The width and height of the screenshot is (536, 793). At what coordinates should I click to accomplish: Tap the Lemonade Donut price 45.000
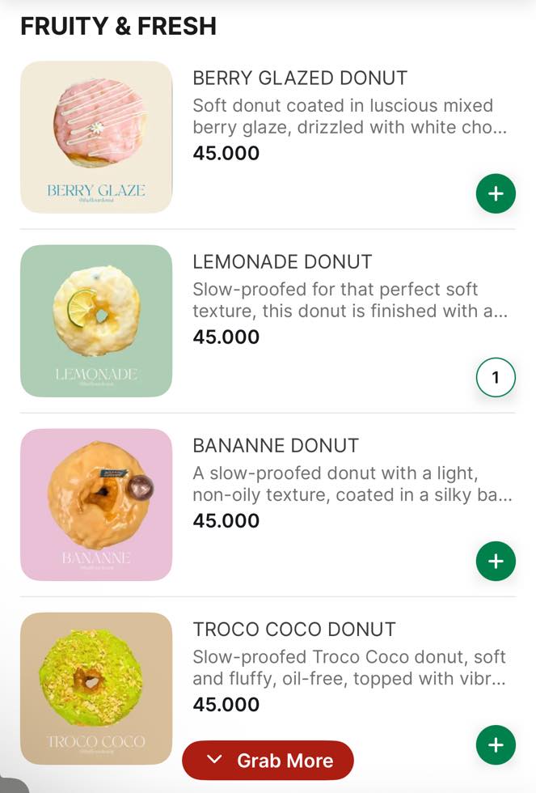[226, 337]
